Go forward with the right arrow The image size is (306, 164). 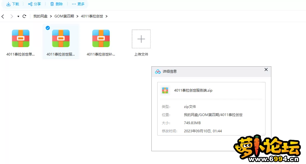click(12, 16)
